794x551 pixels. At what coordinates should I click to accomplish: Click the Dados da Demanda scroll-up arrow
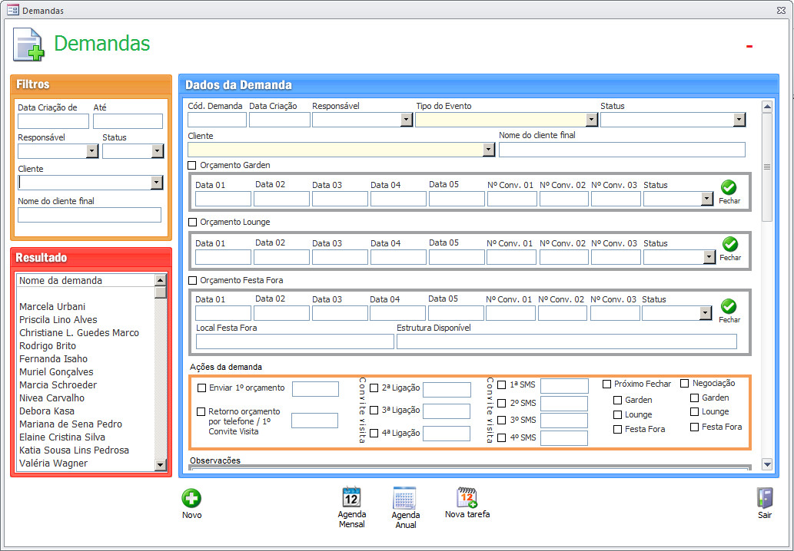[767, 107]
